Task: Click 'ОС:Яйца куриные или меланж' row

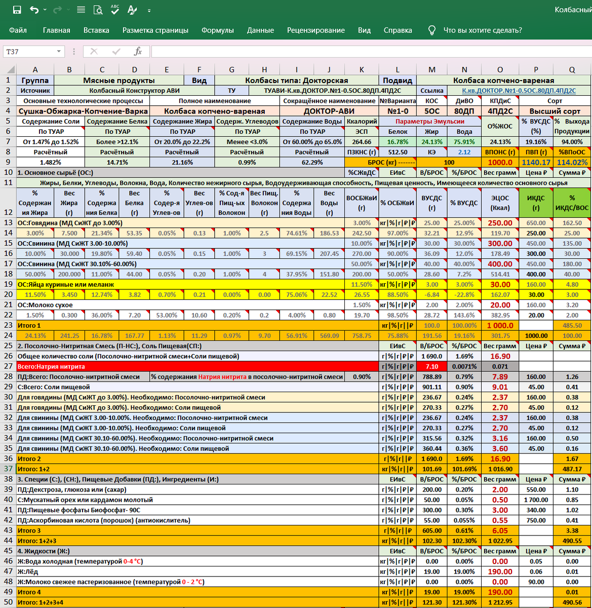Action: pyautogui.click(x=180, y=284)
